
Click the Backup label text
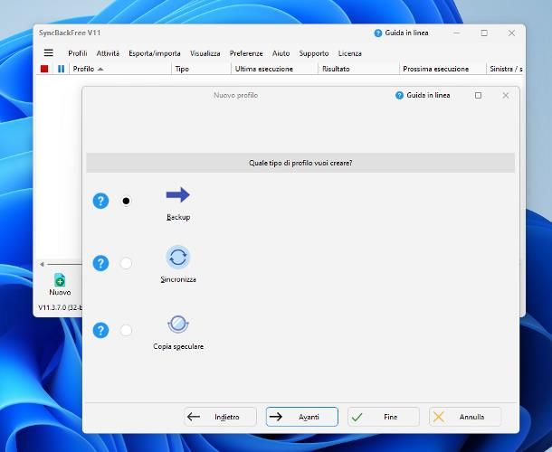point(178,217)
